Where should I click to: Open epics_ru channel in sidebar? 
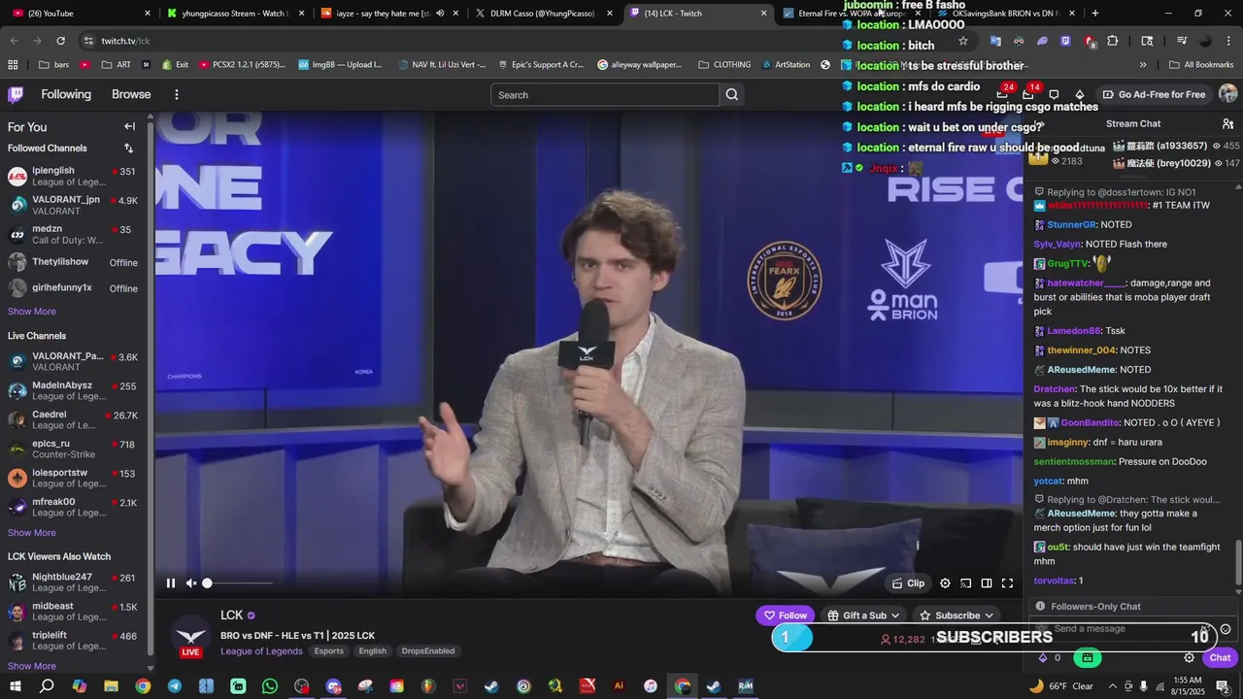73,449
